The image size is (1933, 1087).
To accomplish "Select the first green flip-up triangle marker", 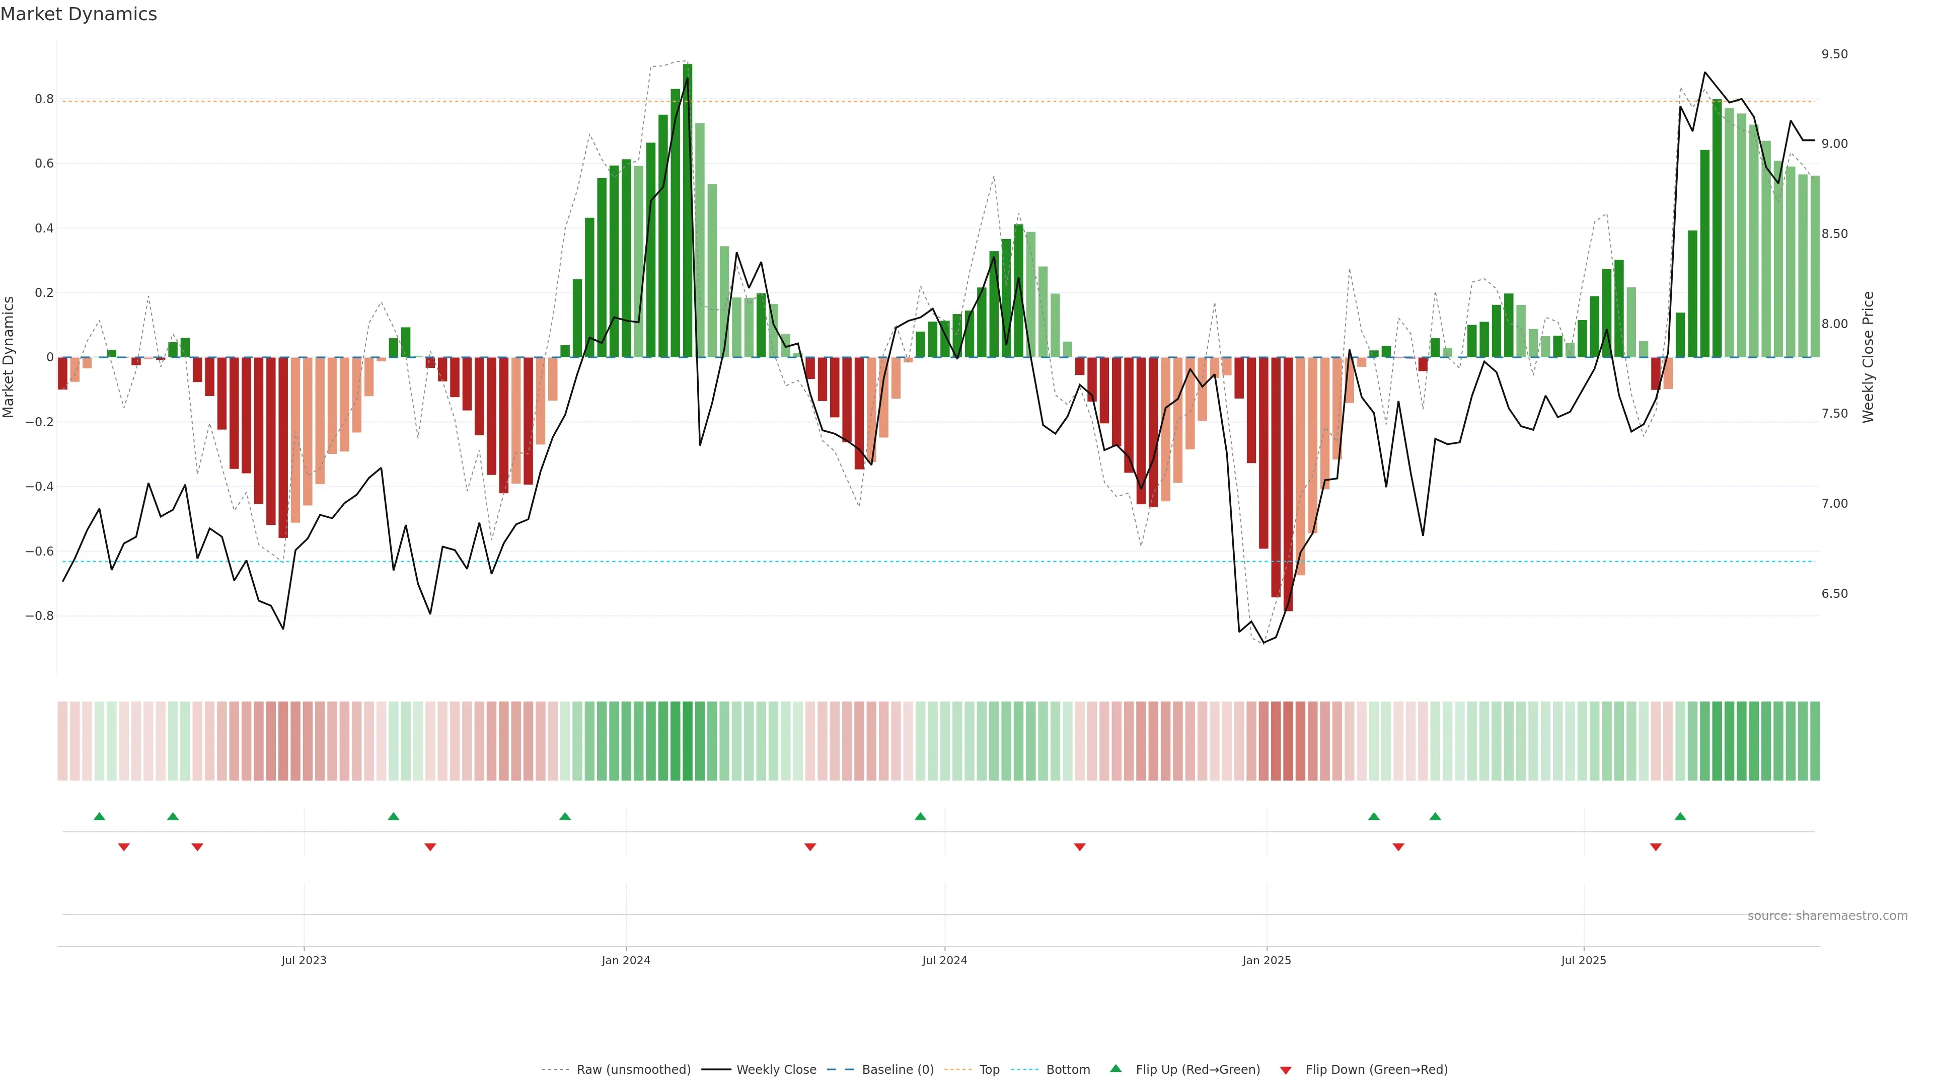I will pyautogui.click(x=99, y=816).
